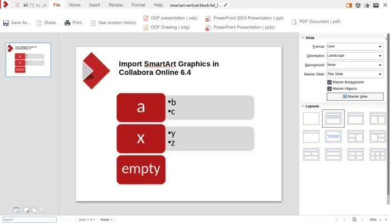This screenshot has height=224, width=390.
Task: Click the star effects icon in the top-right
Action: pyautogui.click(x=367, y=5)
